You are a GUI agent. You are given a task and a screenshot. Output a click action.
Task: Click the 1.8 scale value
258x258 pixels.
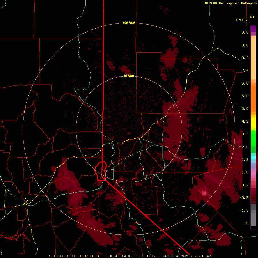pos(245,160)
